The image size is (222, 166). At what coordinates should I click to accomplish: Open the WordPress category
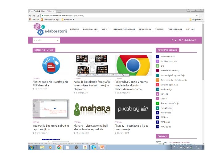click(x=166, y=113)
